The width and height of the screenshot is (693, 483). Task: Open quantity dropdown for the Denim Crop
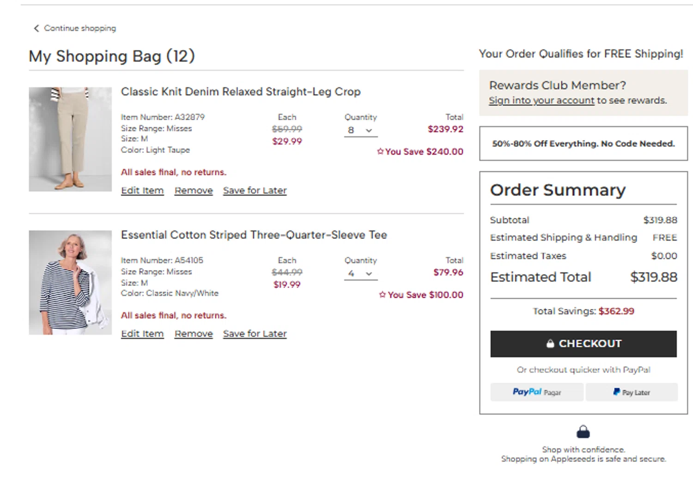tap(360, 130)
